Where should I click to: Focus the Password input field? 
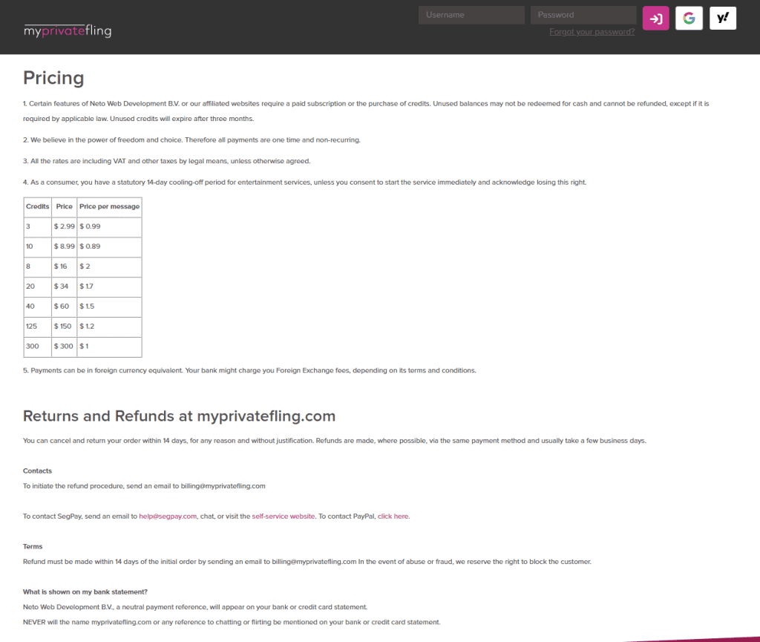[x=583, y=15]
